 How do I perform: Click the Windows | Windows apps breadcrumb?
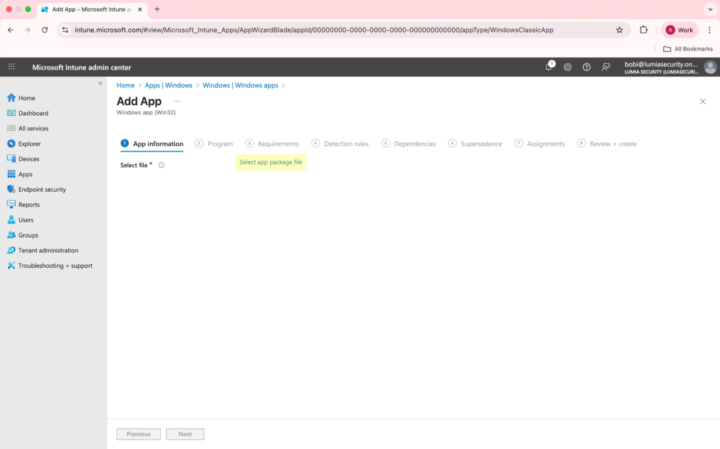coord(240,85)
